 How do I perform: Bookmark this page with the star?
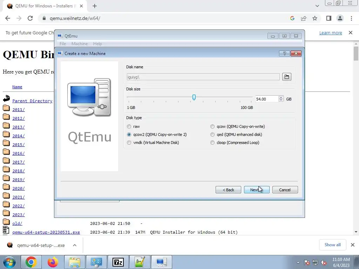(x=315, y=18)
